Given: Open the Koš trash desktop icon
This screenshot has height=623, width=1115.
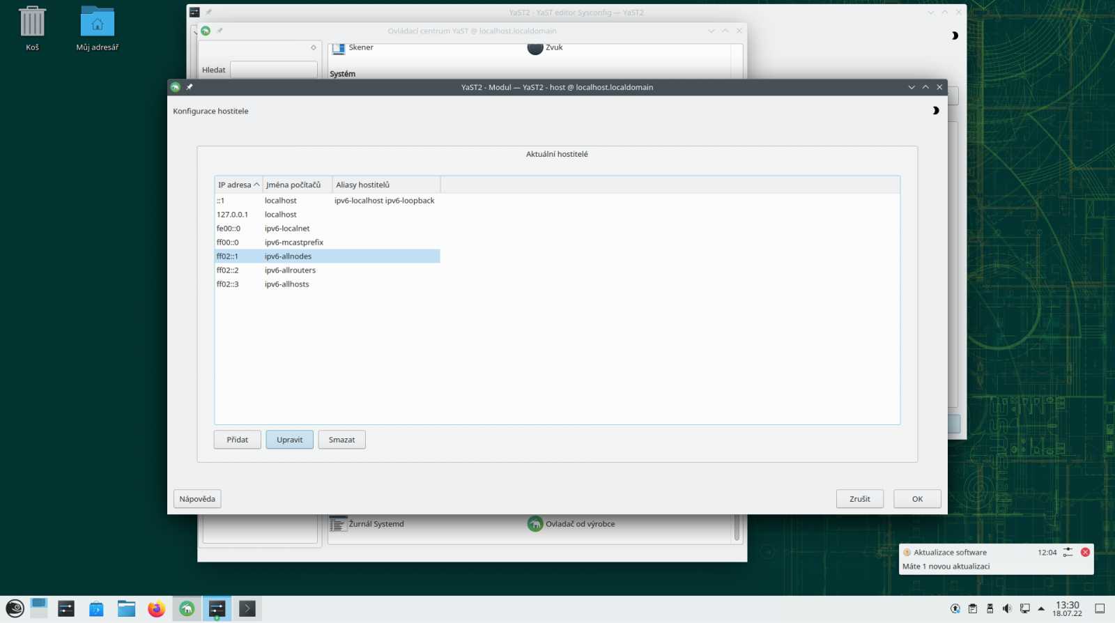Looking at the screenshot, I should tap(32, 29).
